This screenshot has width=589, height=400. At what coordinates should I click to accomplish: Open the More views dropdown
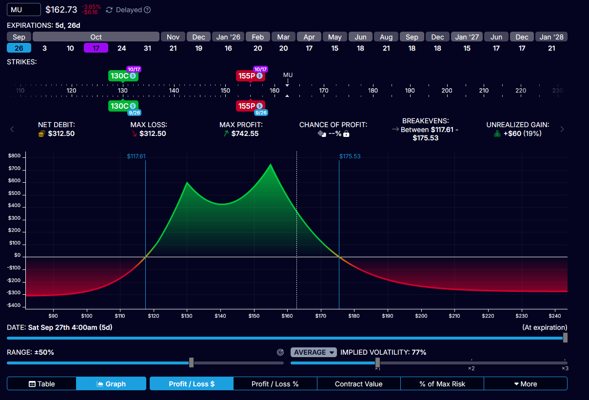(x=526, y=383)
